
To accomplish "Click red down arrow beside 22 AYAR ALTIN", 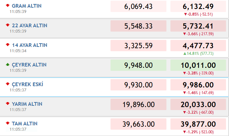I will point(8,25).
